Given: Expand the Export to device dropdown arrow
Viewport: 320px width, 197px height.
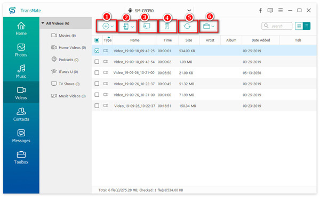Looking at the screenshot, I should coord(132,27).
